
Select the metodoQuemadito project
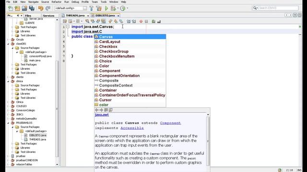click(x=26, y=118)
